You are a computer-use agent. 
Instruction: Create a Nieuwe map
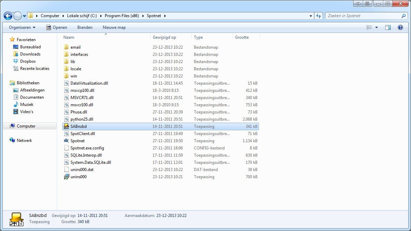(x=114, y=27)
